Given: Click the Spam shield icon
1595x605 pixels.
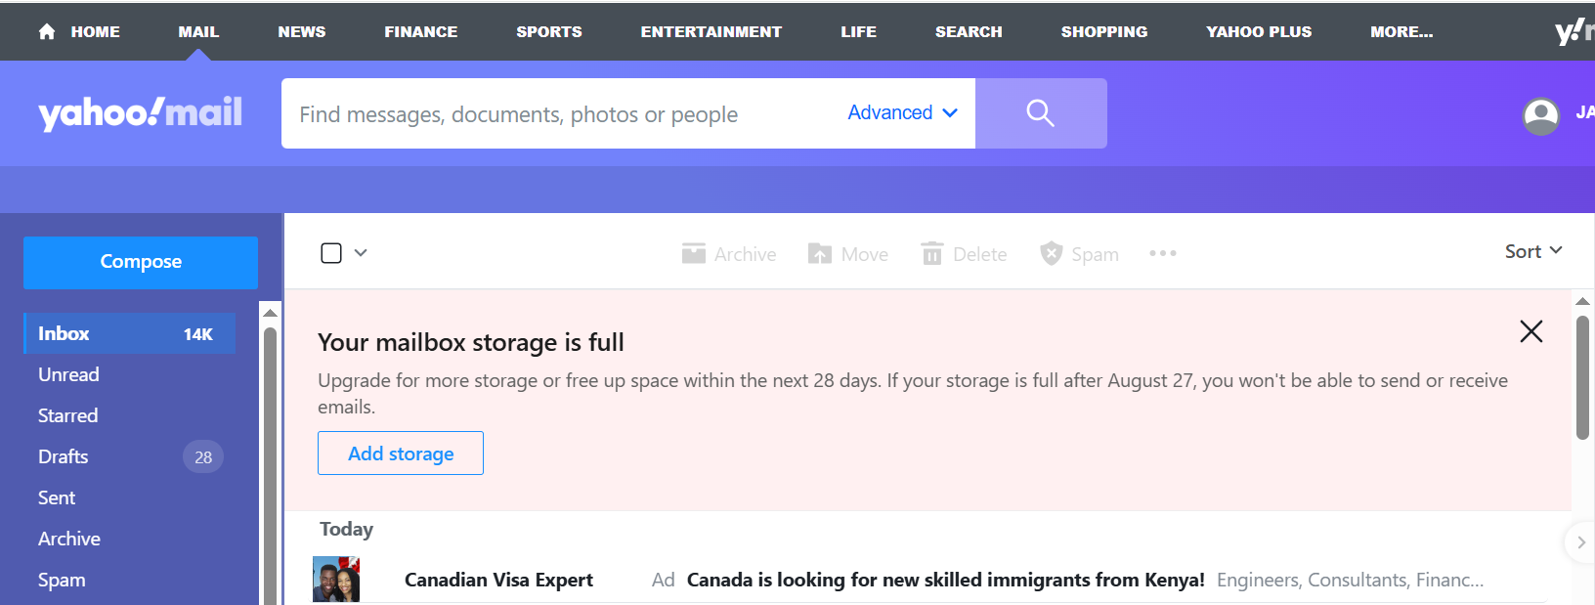Looking at the screenshot, I should click(x=1051, y=254).
